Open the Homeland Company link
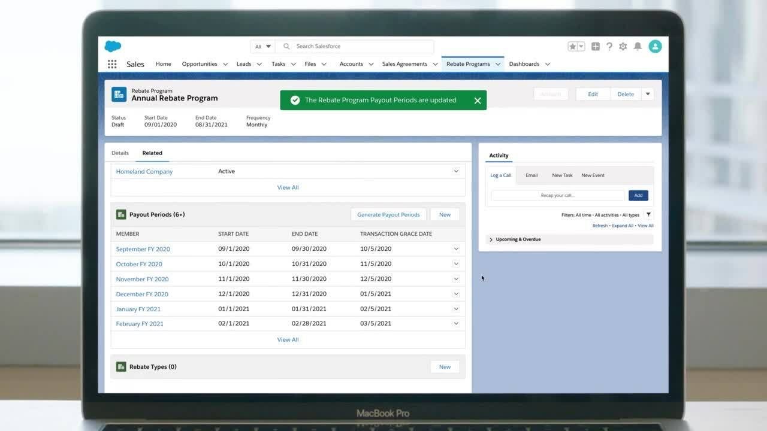Screen dimensions: 767x431 pyautogui.click(x=144, y=172)
